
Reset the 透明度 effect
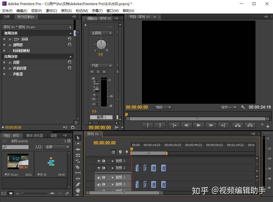tap(70, 45)
